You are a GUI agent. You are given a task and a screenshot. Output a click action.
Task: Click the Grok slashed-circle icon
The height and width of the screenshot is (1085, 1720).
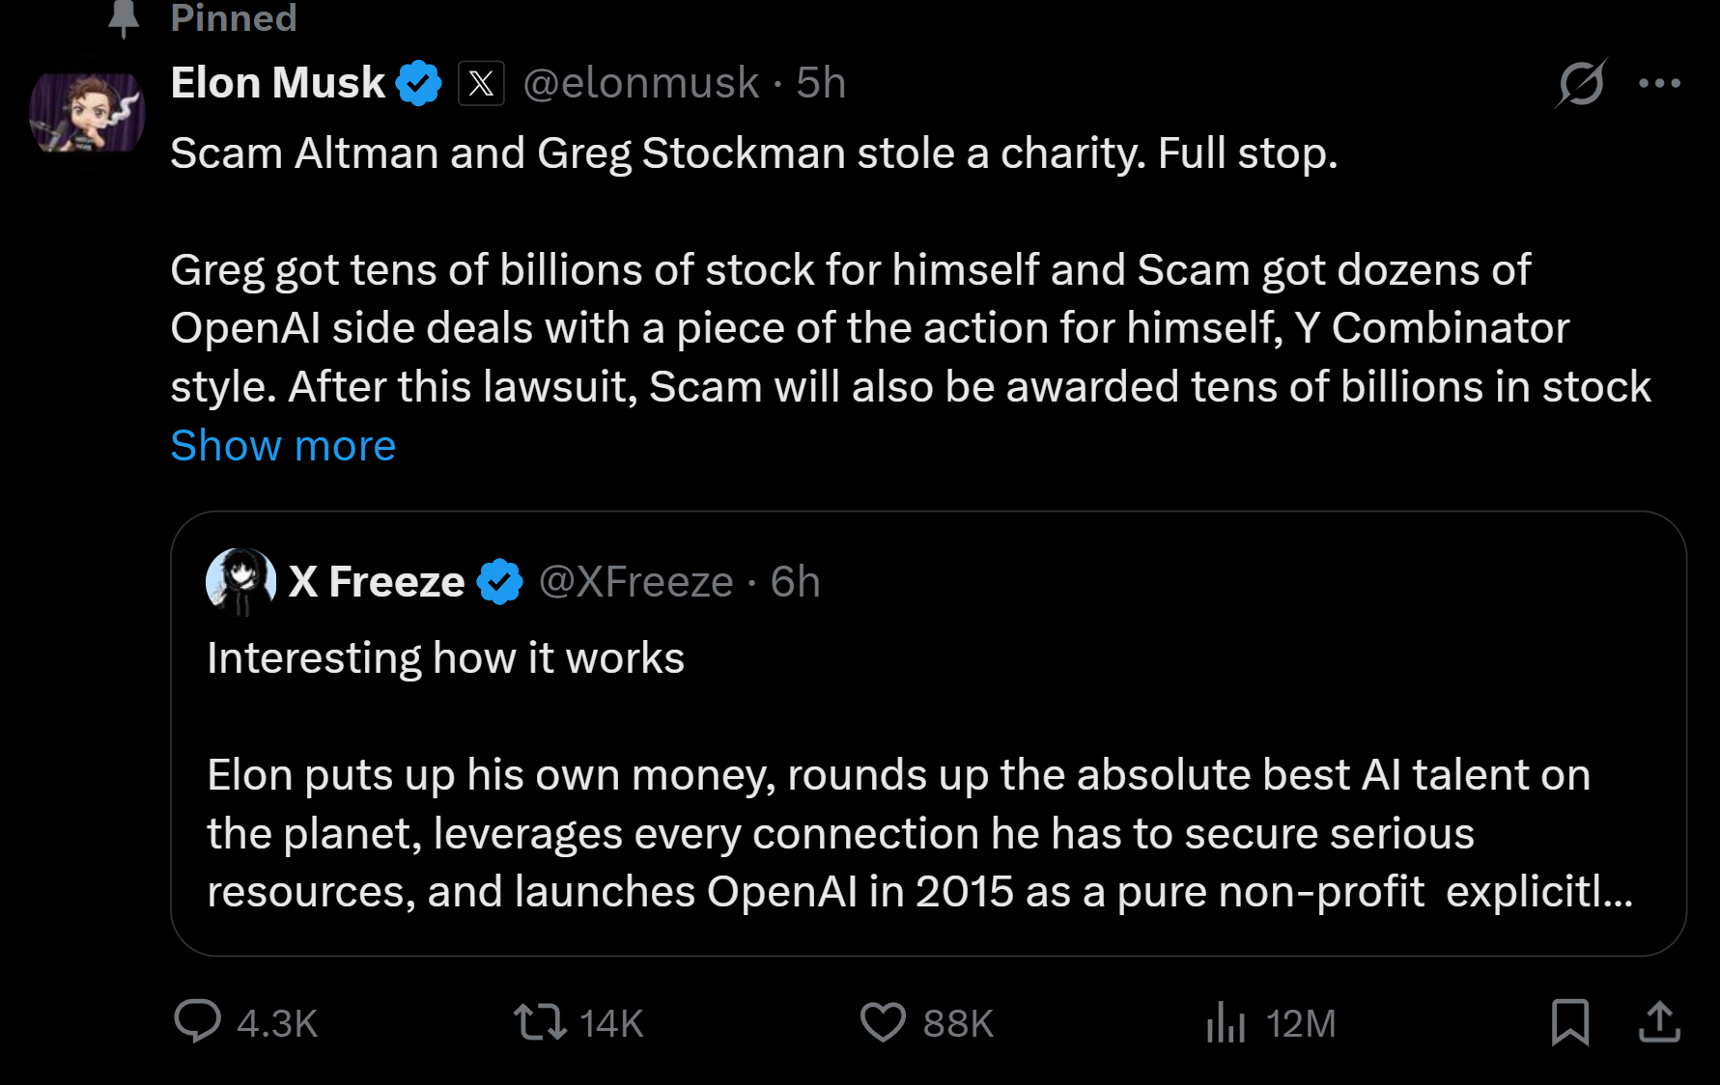point(1581,84)
